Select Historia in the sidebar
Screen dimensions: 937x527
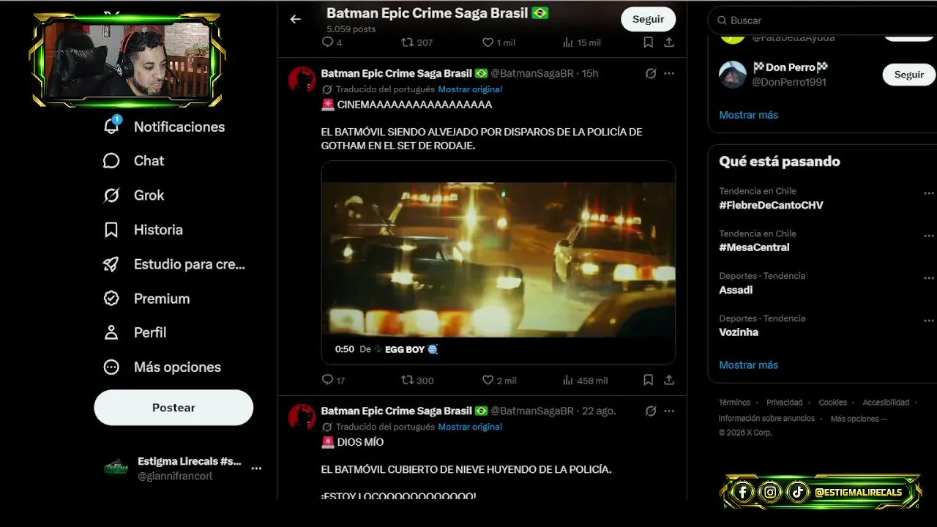(158, 230)
